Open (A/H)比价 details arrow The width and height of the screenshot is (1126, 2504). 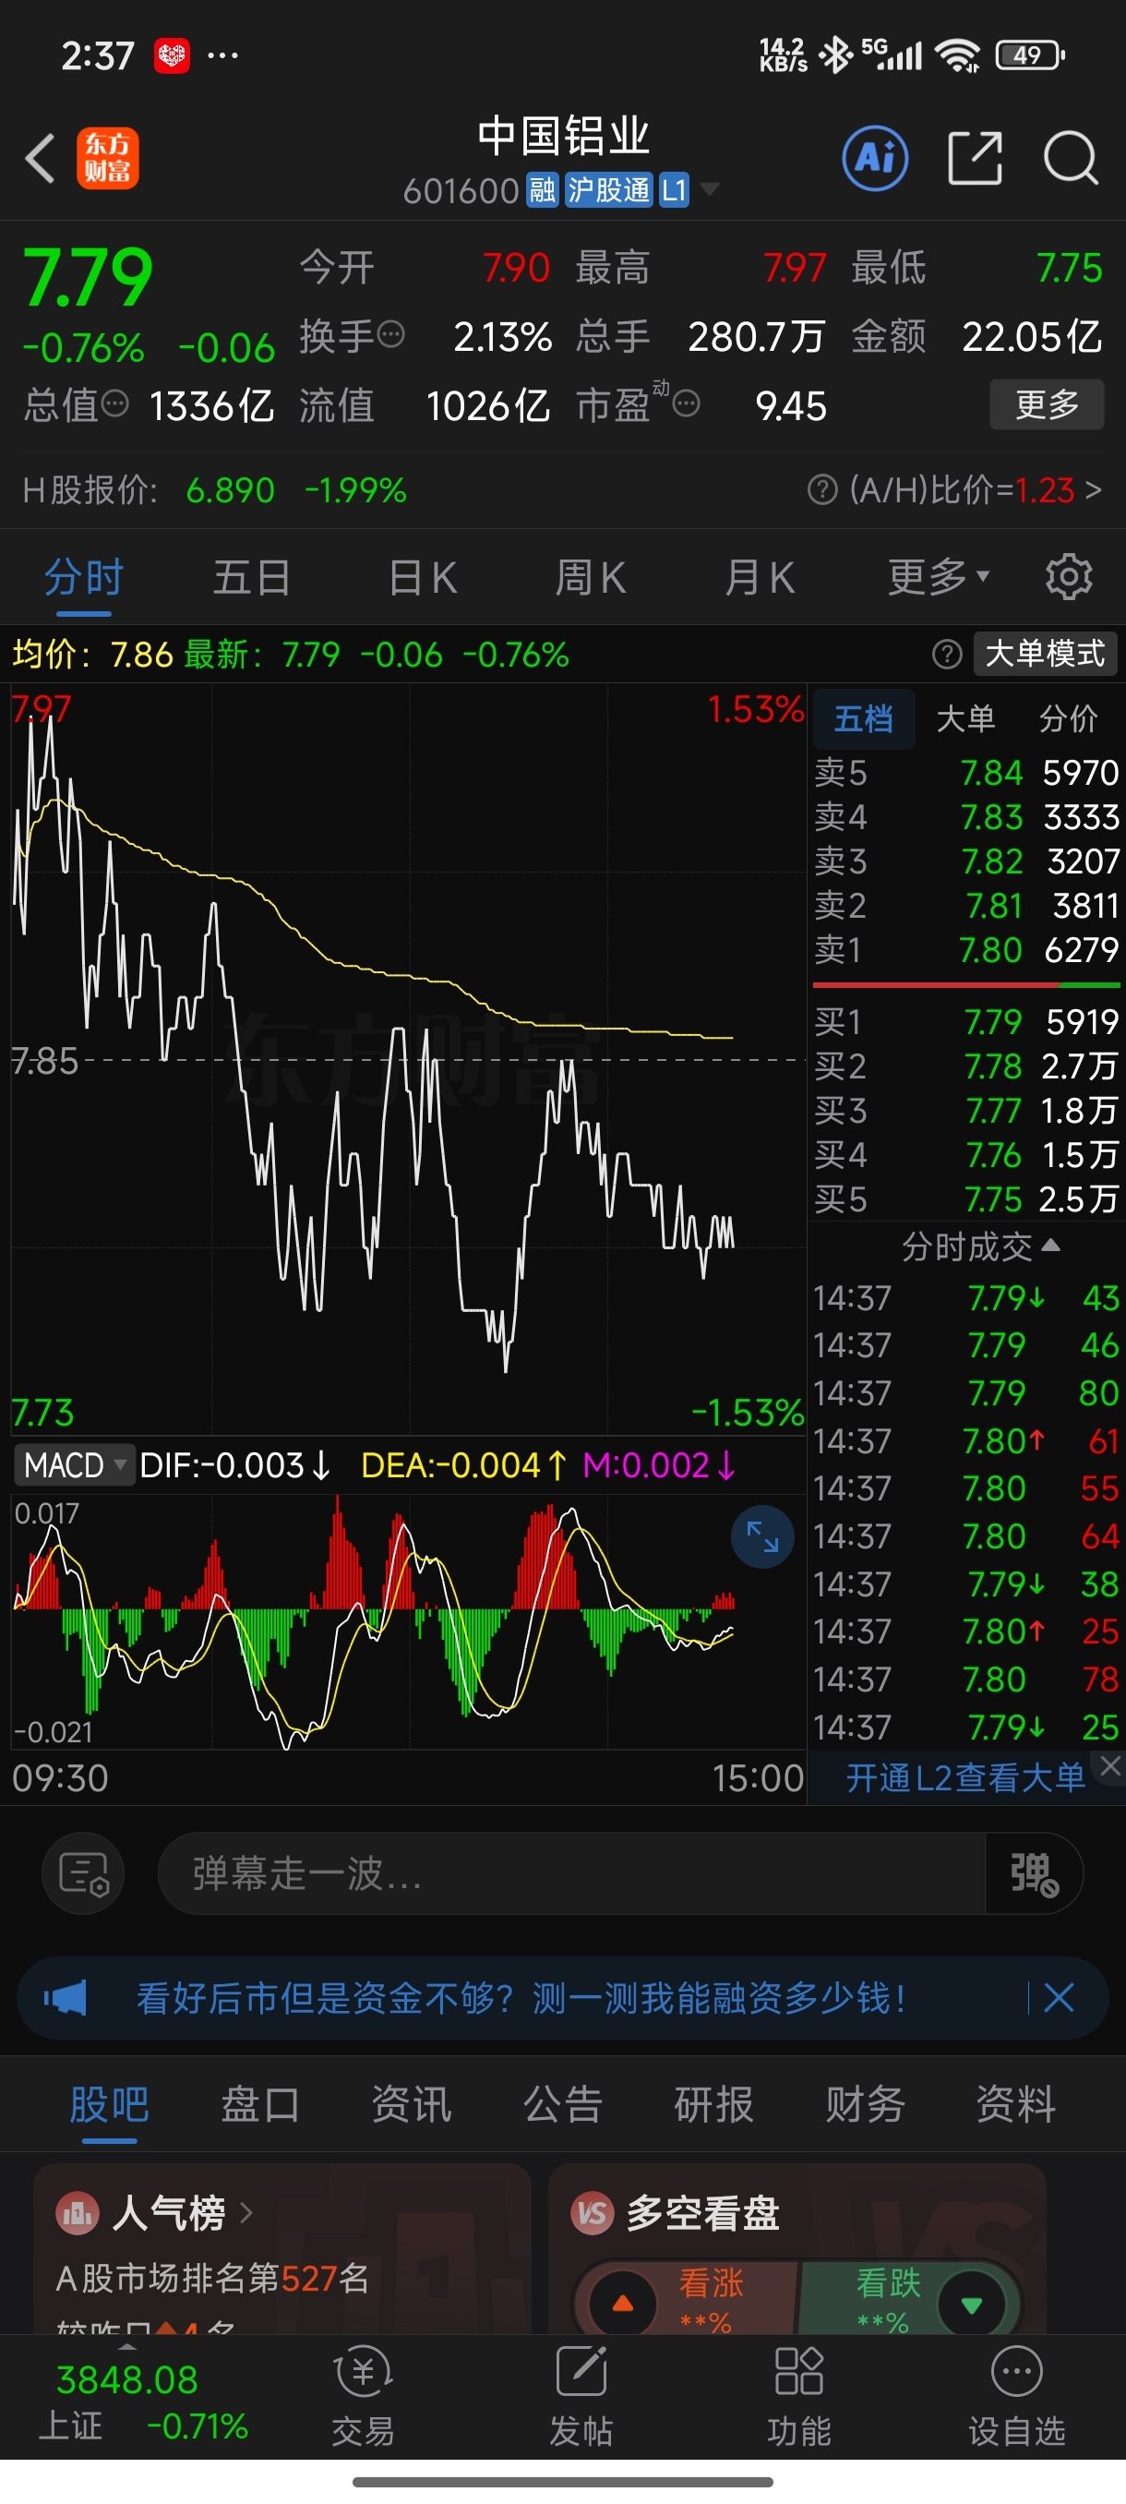click(x=1094, y=490)
